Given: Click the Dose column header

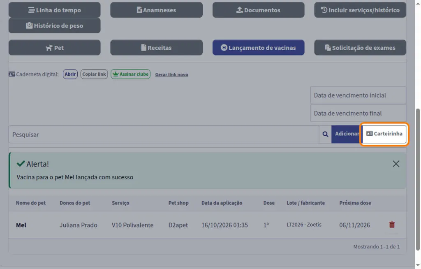Looking at the screenshot, I should click(269, 203).
